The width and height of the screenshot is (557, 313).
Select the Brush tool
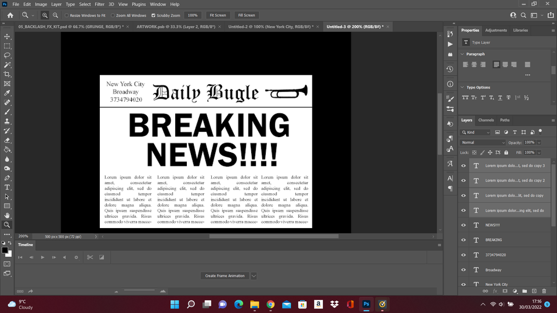[7, 112]
